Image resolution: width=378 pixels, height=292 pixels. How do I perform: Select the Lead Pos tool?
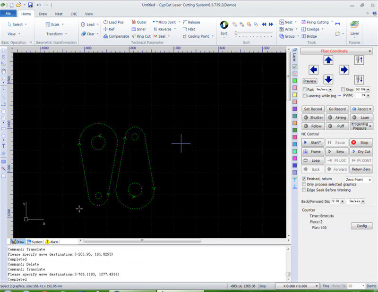click(x=113, y=22)
